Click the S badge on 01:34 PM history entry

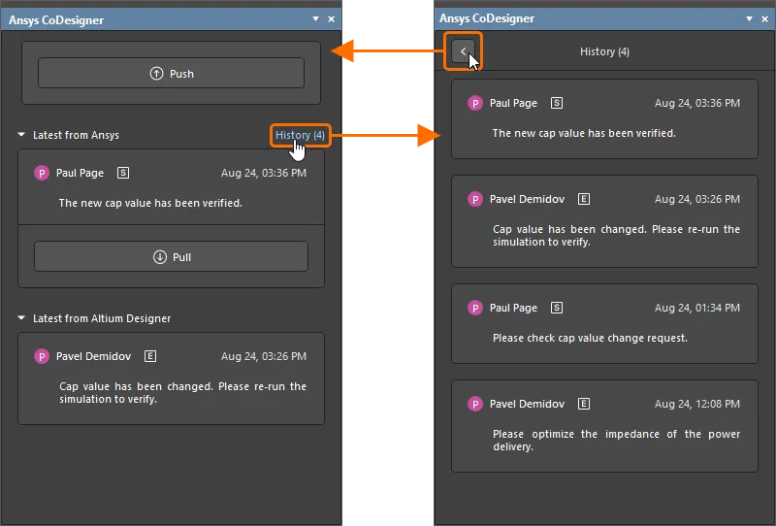click(557, 308)
